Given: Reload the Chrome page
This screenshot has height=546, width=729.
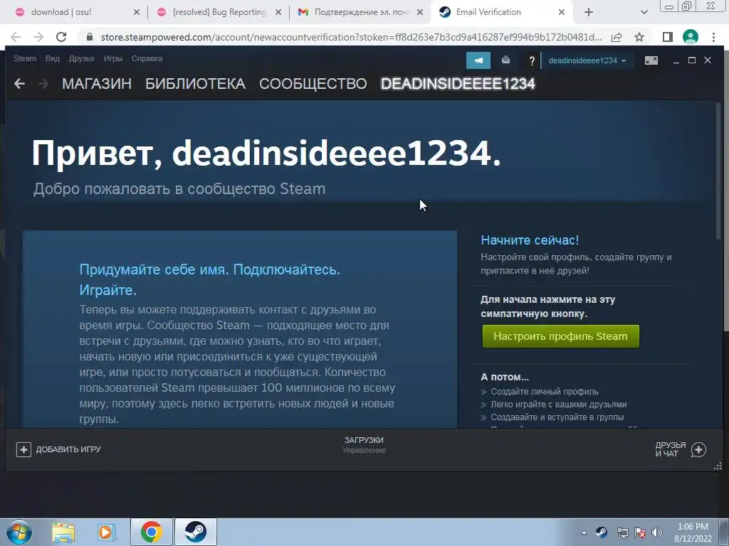Looking at the screenshot, I should [61, 37].
